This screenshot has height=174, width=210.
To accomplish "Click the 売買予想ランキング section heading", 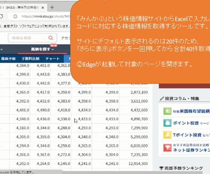I will (x=184, y=168).
